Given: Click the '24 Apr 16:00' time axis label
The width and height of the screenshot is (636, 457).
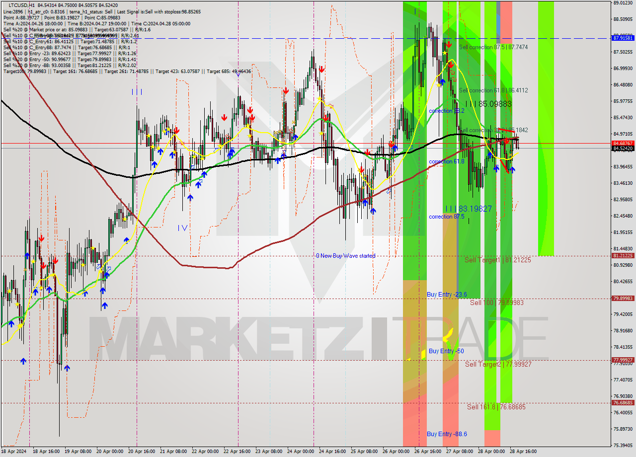Looking at the screenshot, I should [x=332, y=452].
